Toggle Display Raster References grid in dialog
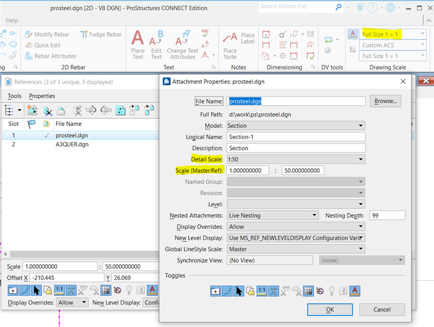 point(308,291)
